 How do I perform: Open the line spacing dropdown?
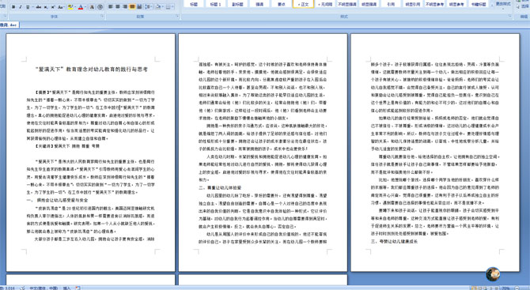149,7
